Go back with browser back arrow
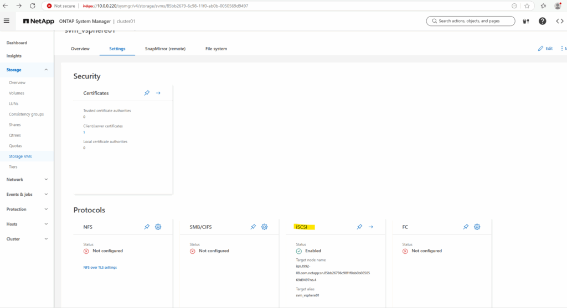Viewport: 567px width, 308px height. click(x=5, y=6)
